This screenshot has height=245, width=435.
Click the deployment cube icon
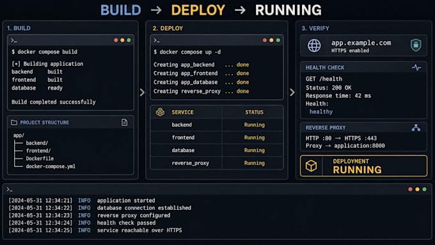tap(311, 166)
